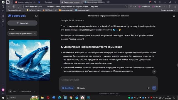
Task: Share the conversation via upload icon
Action: (174, 16)
